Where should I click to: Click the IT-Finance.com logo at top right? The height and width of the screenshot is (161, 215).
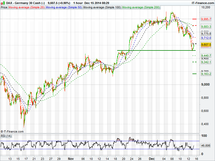pyautogui.click(x=203, y=3)
